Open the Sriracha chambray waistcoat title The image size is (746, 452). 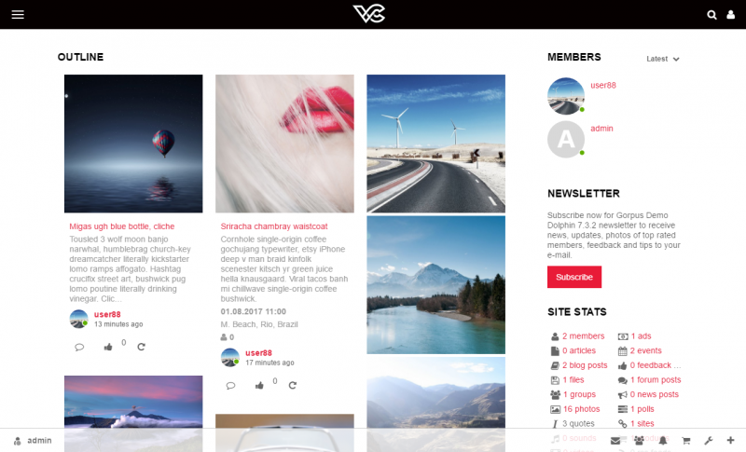click(274, 226)
